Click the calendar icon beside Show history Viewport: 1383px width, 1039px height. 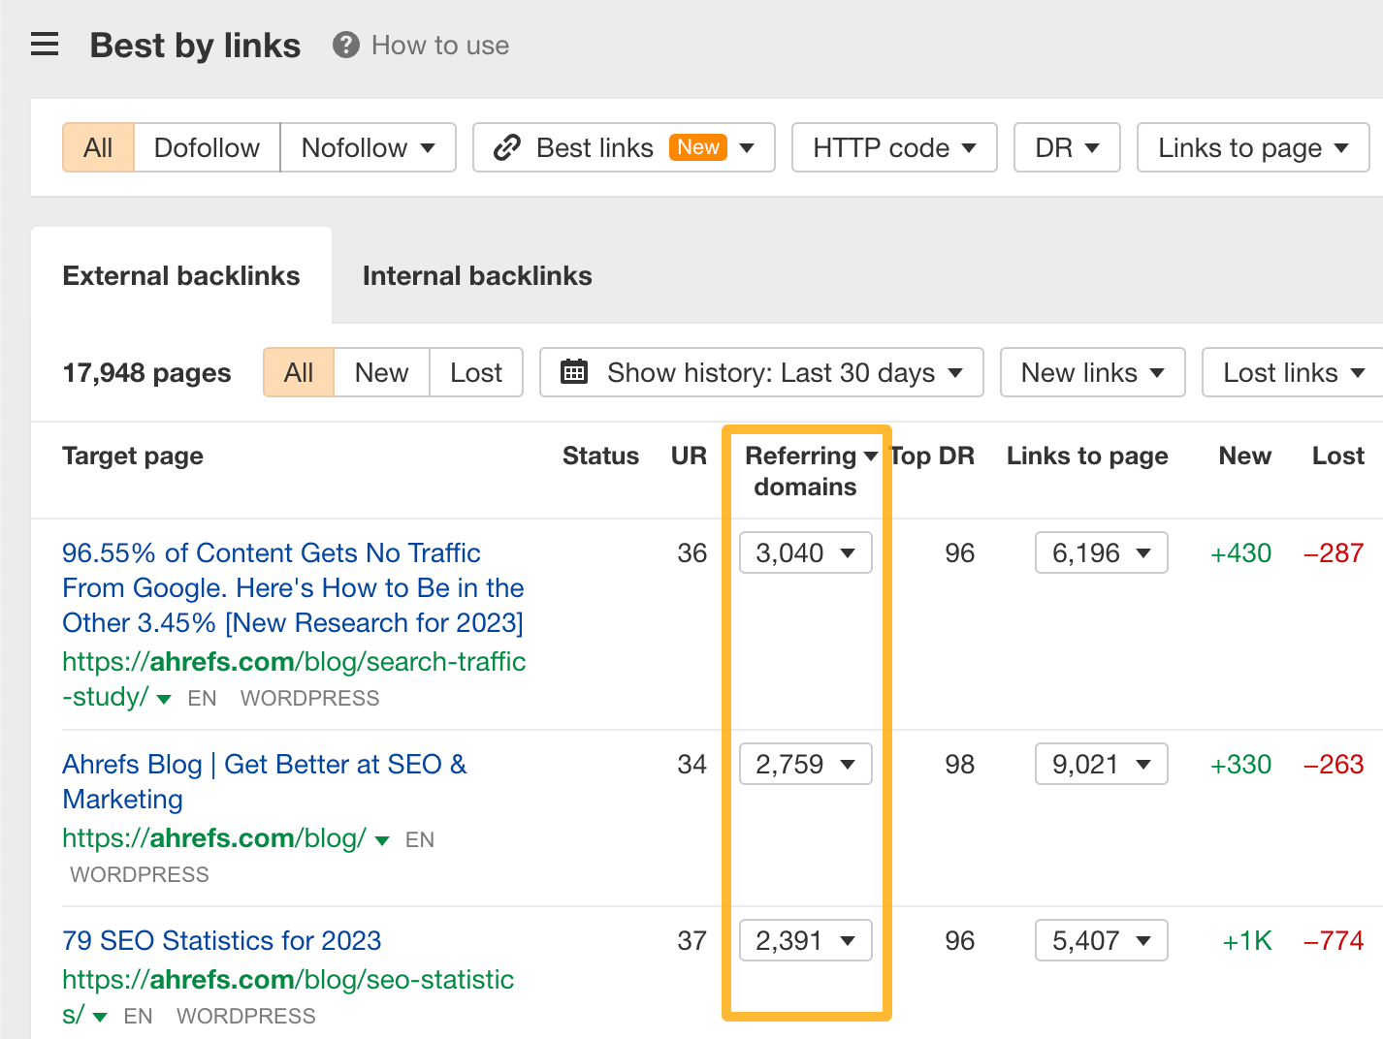[574, 372]
